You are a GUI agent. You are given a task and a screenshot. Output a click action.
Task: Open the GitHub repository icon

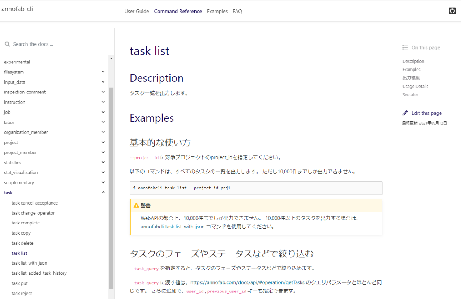pos(452,11)
